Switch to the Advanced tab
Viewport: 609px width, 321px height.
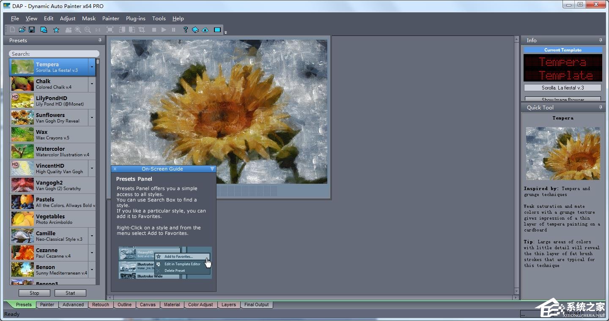(73, 305)
